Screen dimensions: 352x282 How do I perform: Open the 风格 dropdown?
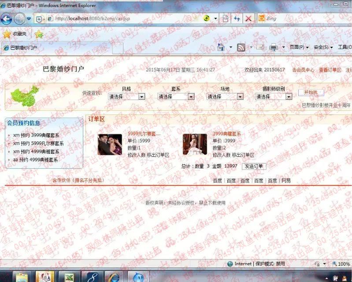tap(126, 96)
